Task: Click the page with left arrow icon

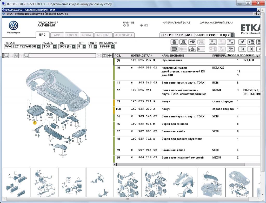Action: tap(251, 42)
